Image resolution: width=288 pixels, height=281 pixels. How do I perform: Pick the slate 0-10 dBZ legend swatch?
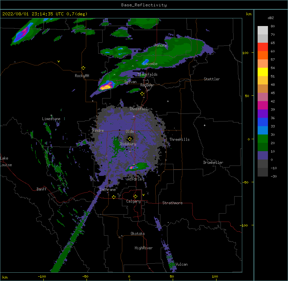pyautogui.click(x=263, y=156)
